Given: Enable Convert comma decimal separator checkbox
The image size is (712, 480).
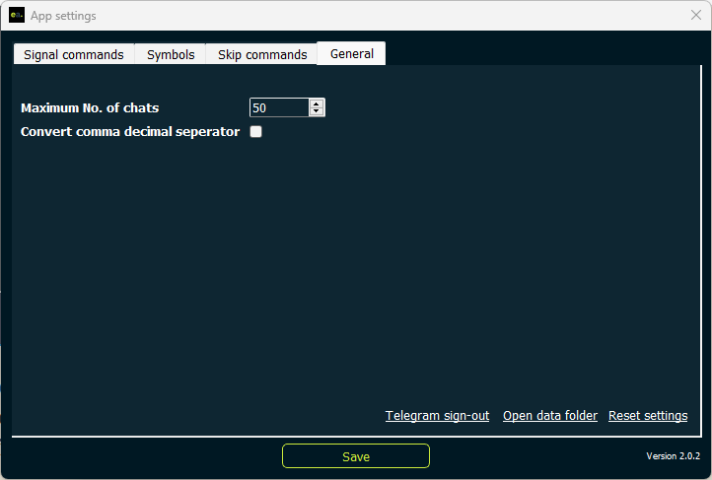Looking at the screenshot, I should point(255,131).
